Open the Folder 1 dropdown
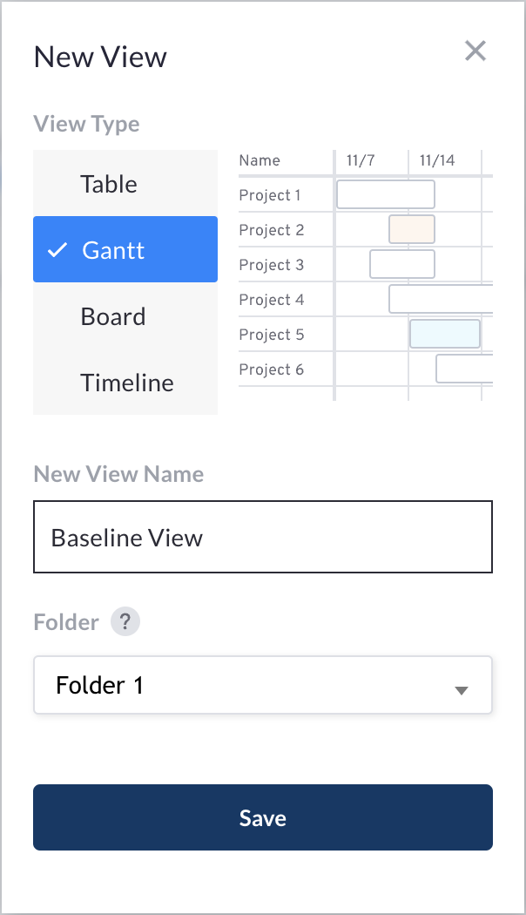526x915 pixels. point(263,685)
